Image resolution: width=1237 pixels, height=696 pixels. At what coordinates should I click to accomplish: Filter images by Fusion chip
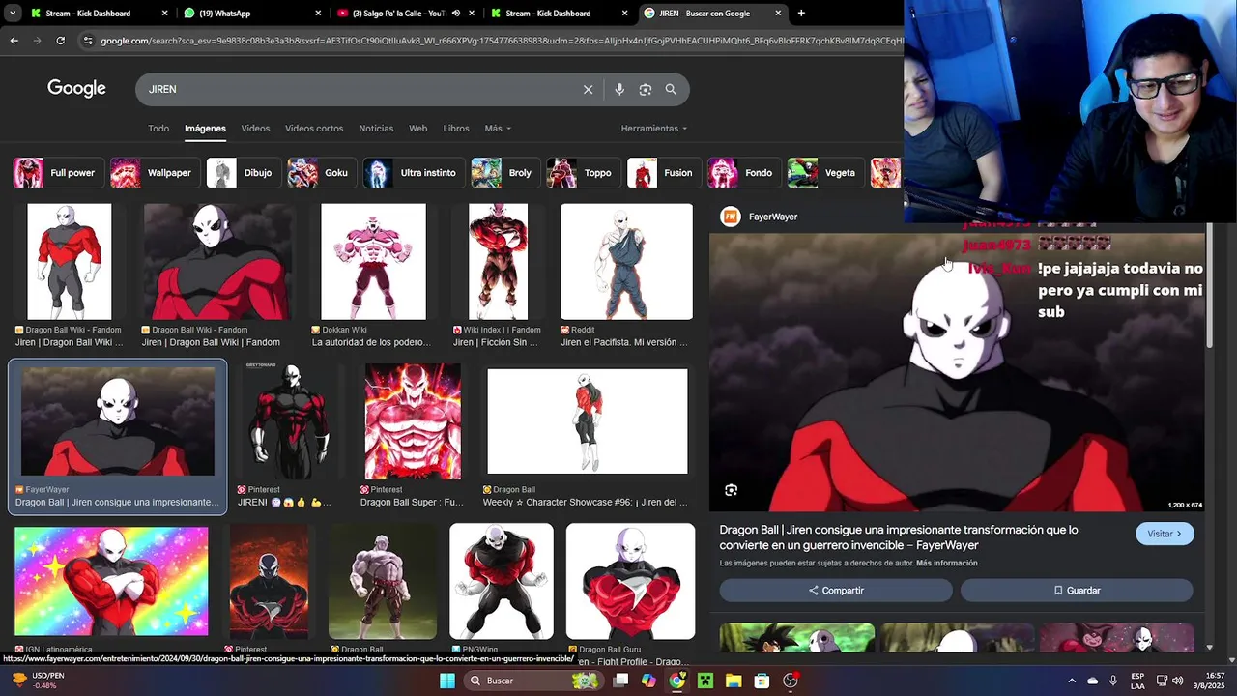(x=662, y=173)
